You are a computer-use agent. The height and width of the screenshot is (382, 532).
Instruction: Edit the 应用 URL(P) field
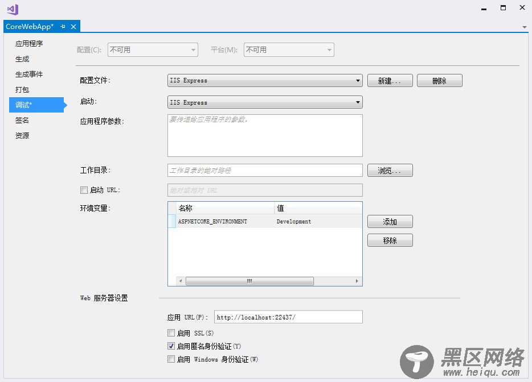click(288, 317)
